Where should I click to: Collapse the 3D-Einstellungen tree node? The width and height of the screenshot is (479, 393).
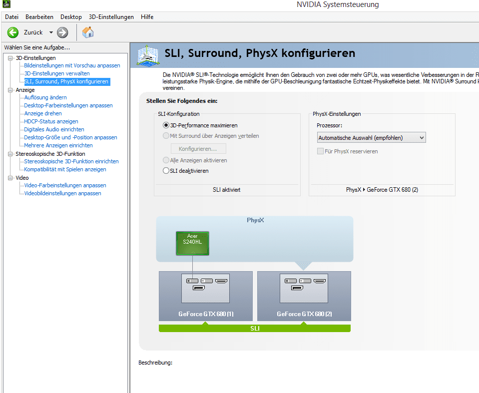(10, 58)
